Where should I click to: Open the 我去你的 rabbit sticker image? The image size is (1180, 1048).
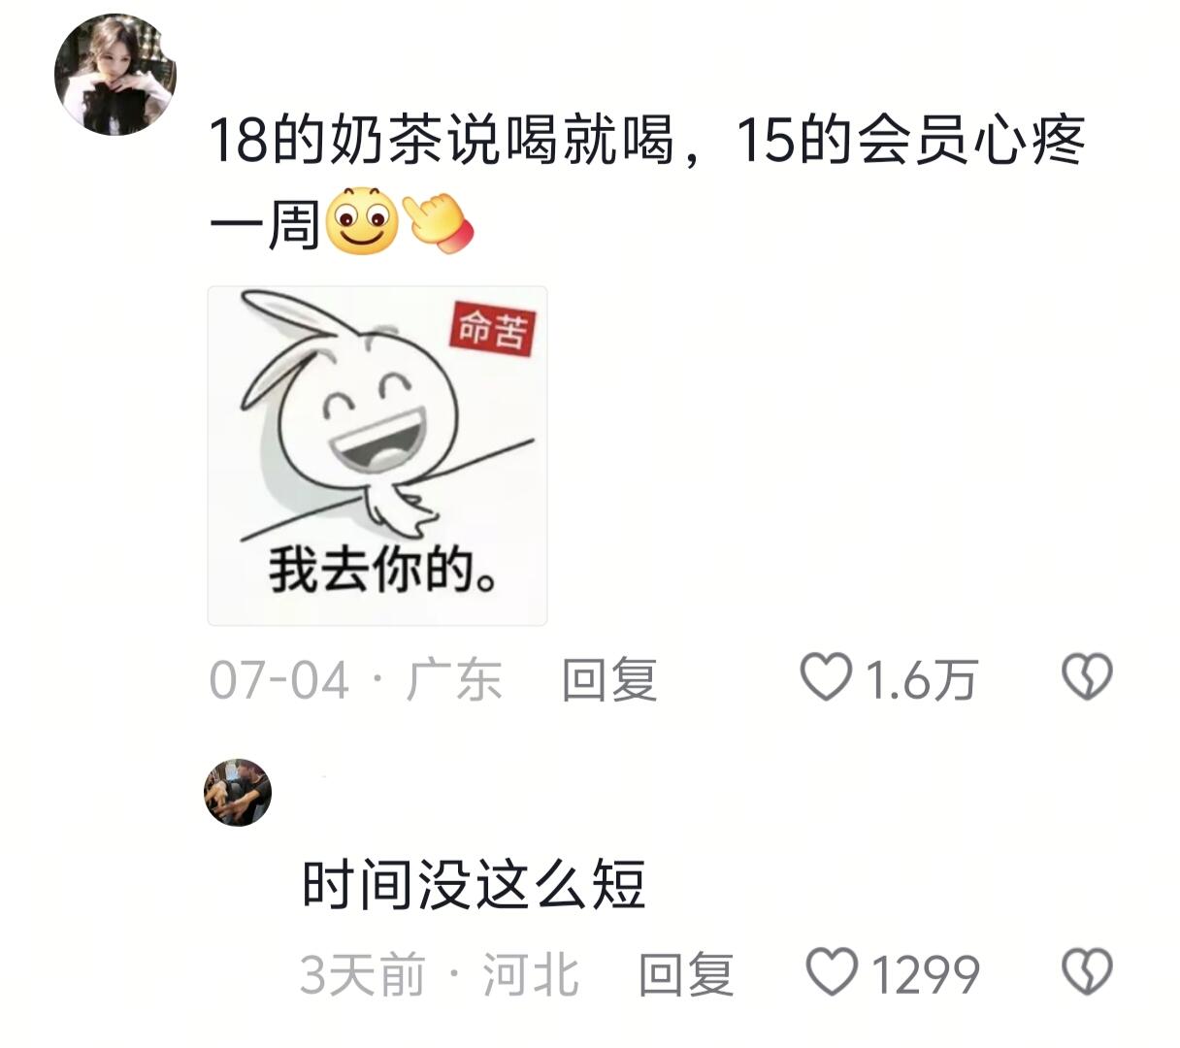tap(377, 455)
